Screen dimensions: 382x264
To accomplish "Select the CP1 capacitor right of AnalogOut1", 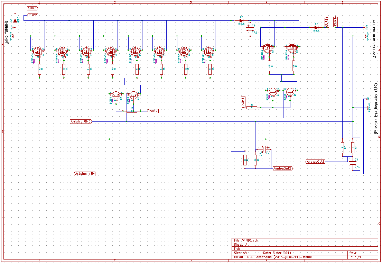I will click(352, 162).
